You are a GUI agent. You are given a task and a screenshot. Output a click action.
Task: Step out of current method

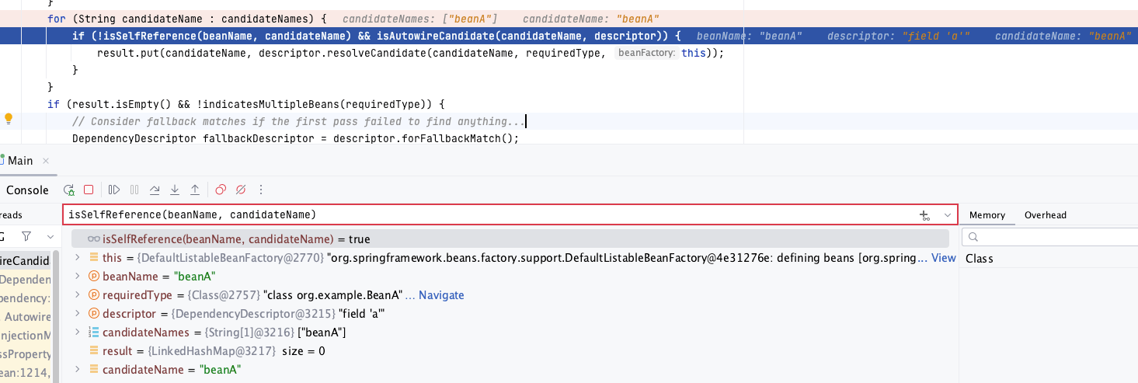tap(195, 190)
